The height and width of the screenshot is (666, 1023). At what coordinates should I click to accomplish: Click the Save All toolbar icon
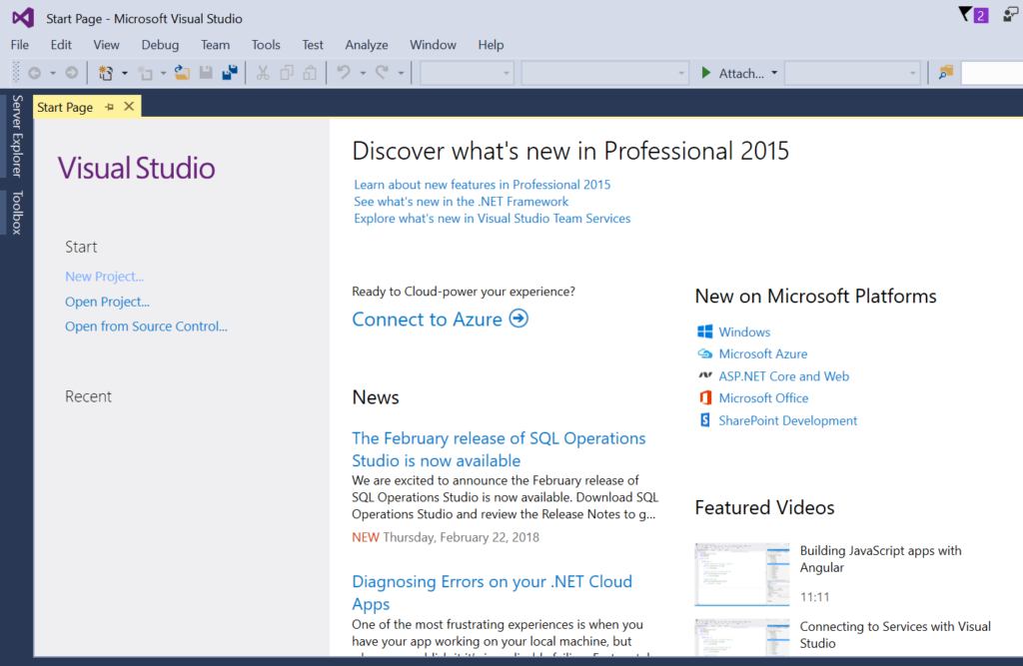[x=229, y=73]
